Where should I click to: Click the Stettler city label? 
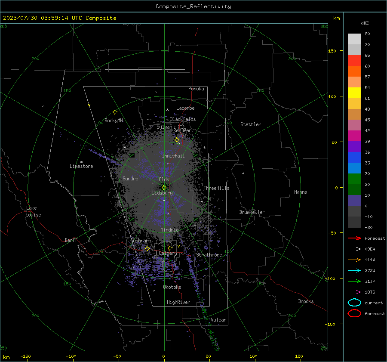[x=251, y=124]
